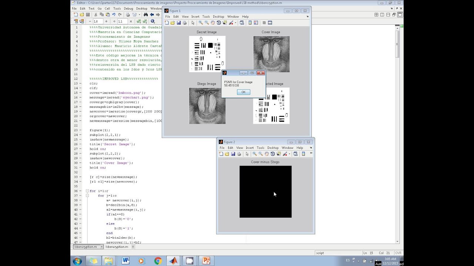Click the cell increment value field showing 1.0

(97, 21)
